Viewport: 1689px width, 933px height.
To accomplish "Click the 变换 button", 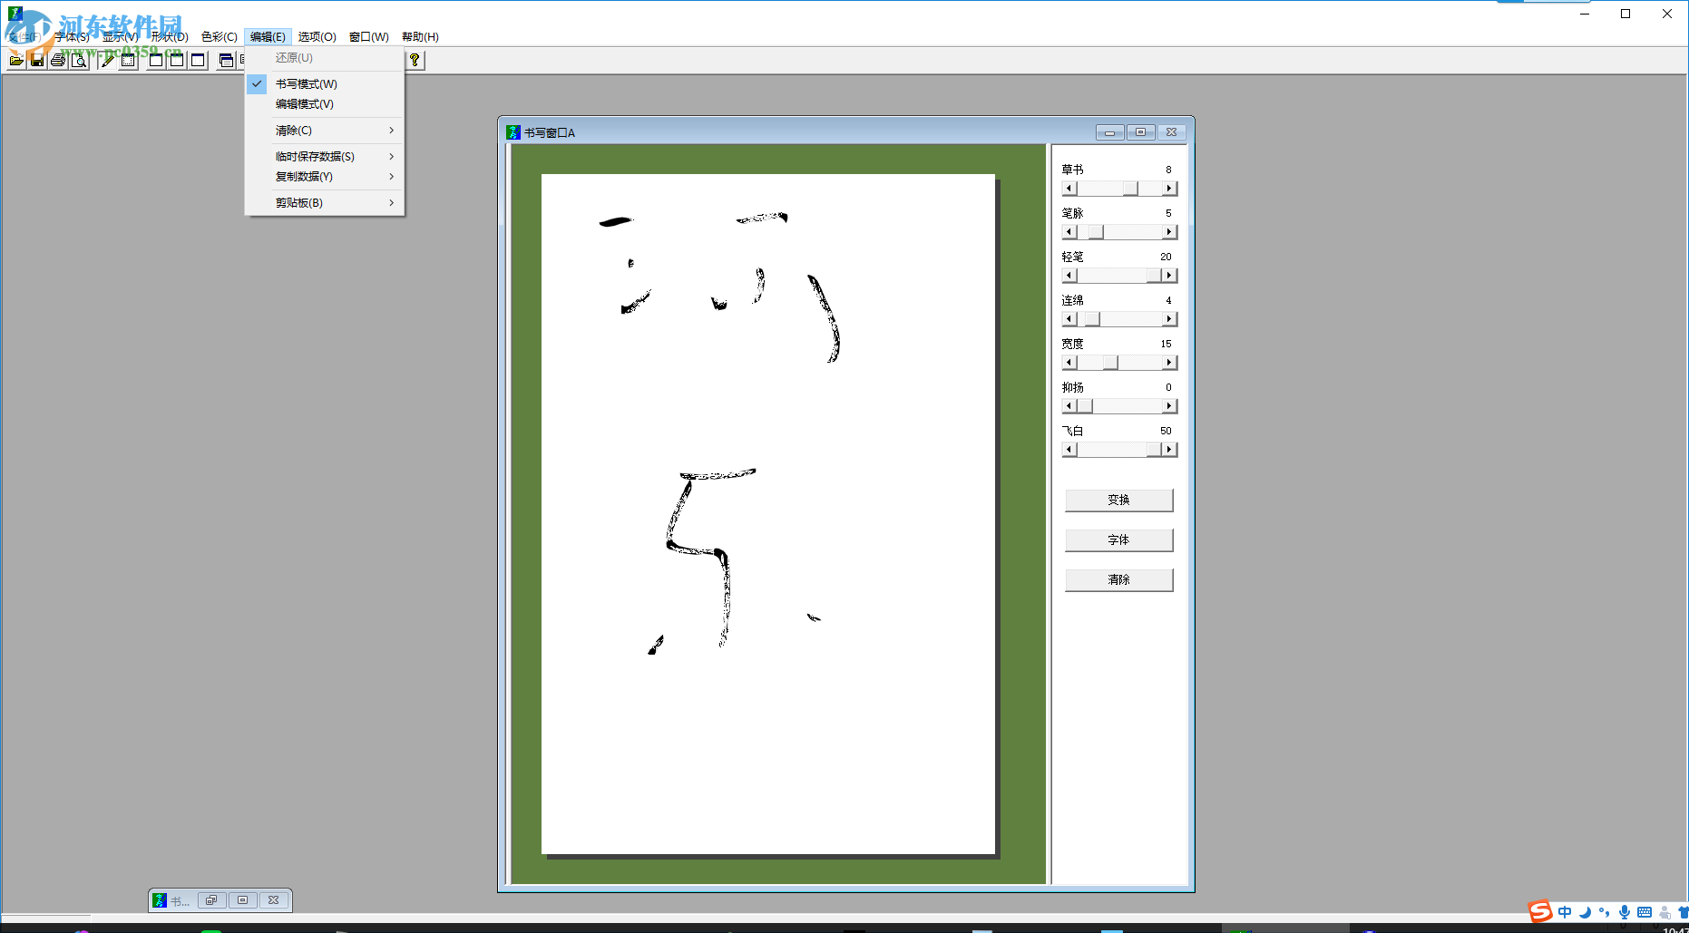I will (x=1118, y=500).
